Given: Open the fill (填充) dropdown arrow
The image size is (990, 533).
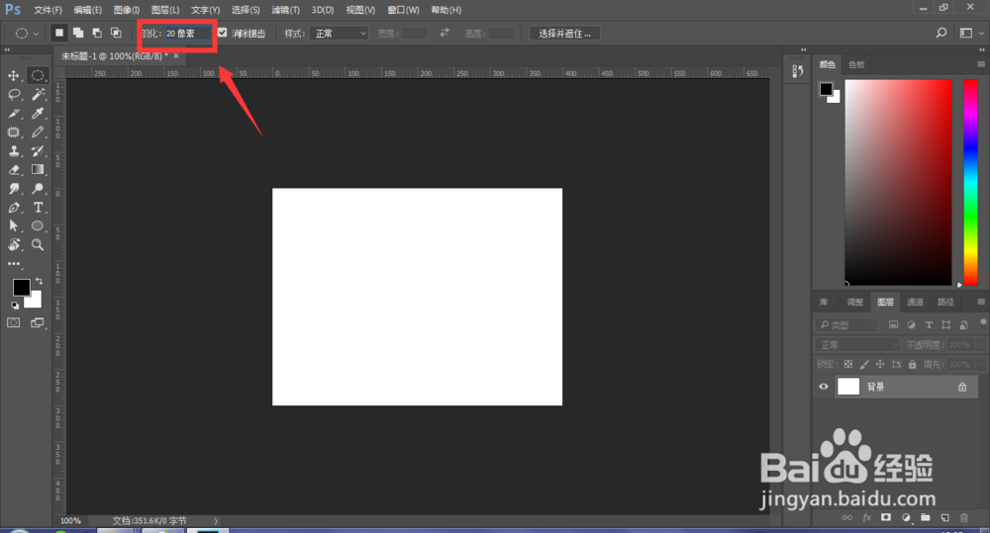Looking at the screenshot, I should (x=980, y=365).
